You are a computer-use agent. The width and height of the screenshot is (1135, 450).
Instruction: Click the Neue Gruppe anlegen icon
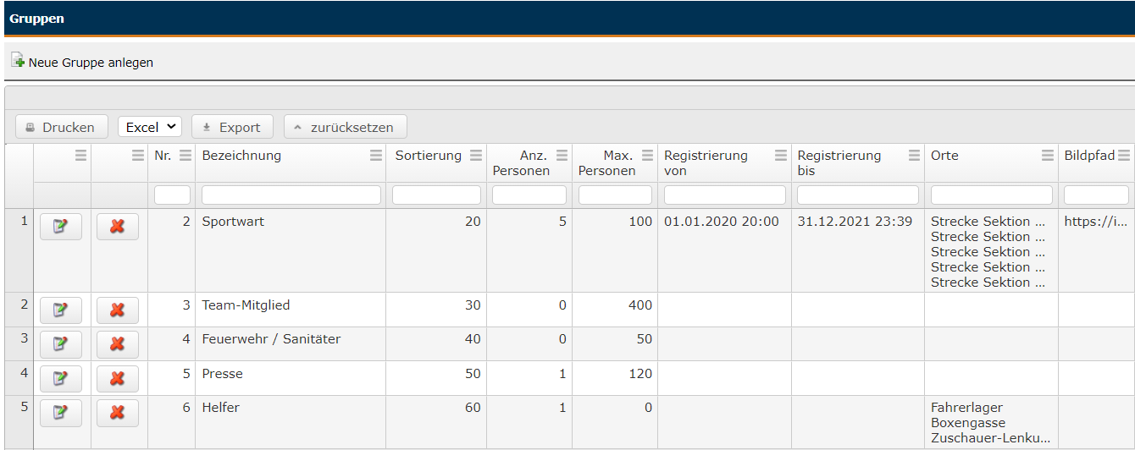click(x=17, y=61)
